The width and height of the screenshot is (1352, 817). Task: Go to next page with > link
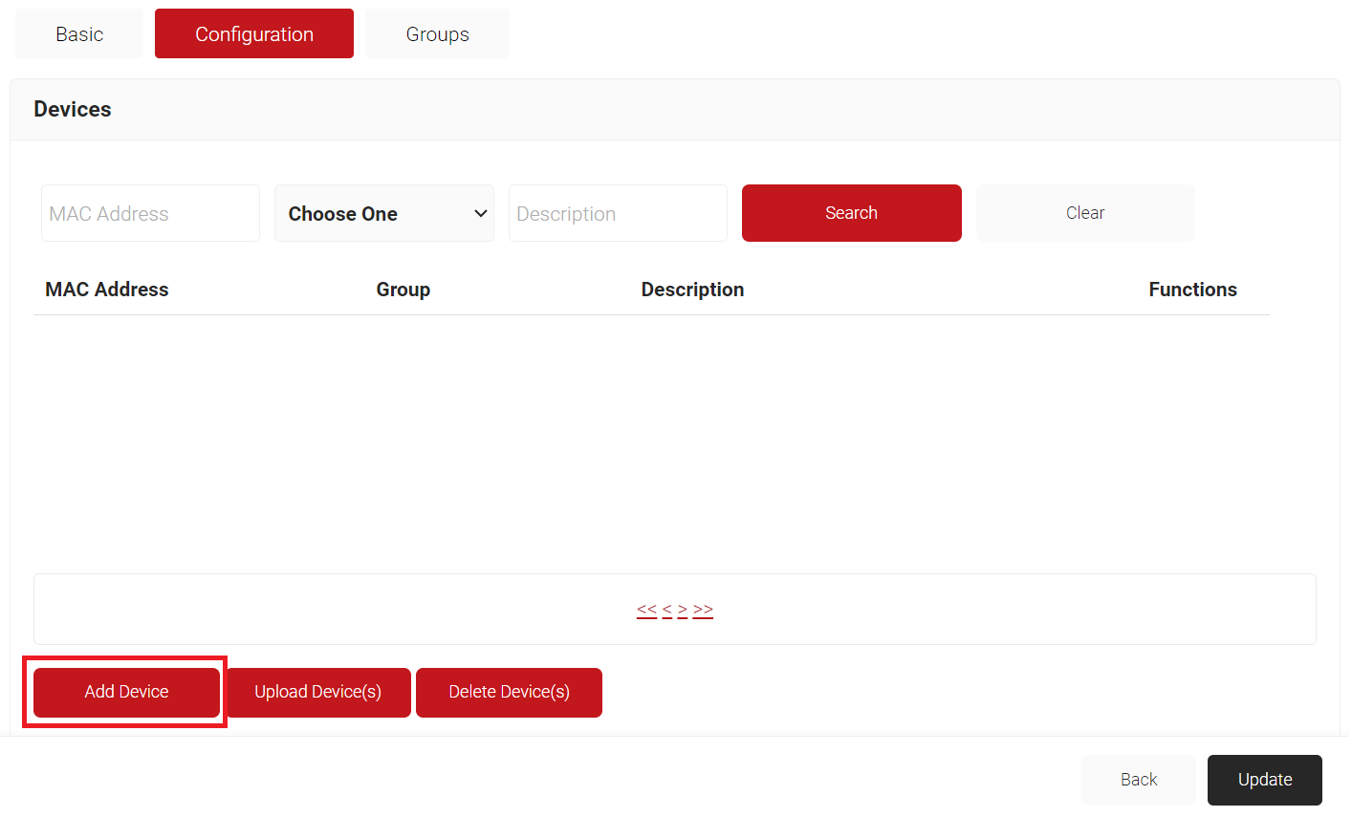[683, 610]
